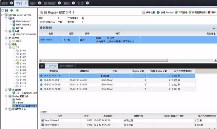This screenshot has width=217, height=129.
Task: Click left arrow of schedule rules scrollbar
Action: [41, 60]
